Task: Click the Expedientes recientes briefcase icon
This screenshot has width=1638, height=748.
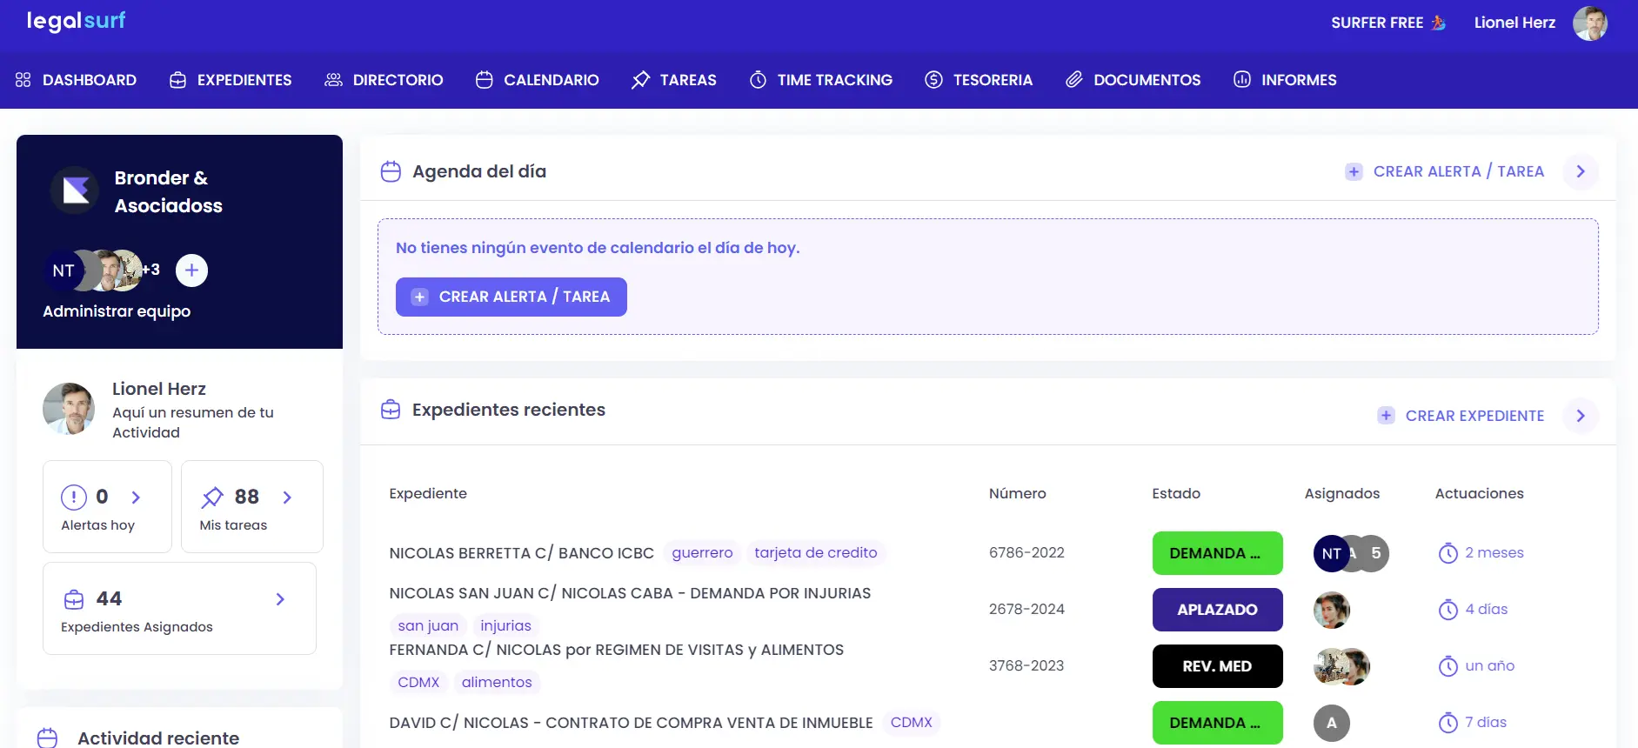Action: (391, 410)
